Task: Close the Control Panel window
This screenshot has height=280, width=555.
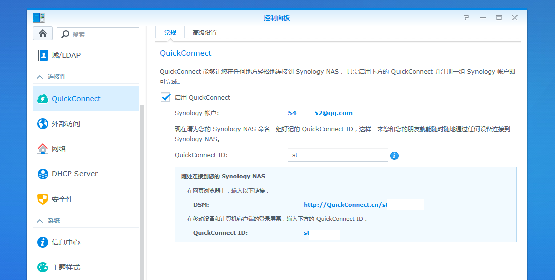Action: coord(515,18)
